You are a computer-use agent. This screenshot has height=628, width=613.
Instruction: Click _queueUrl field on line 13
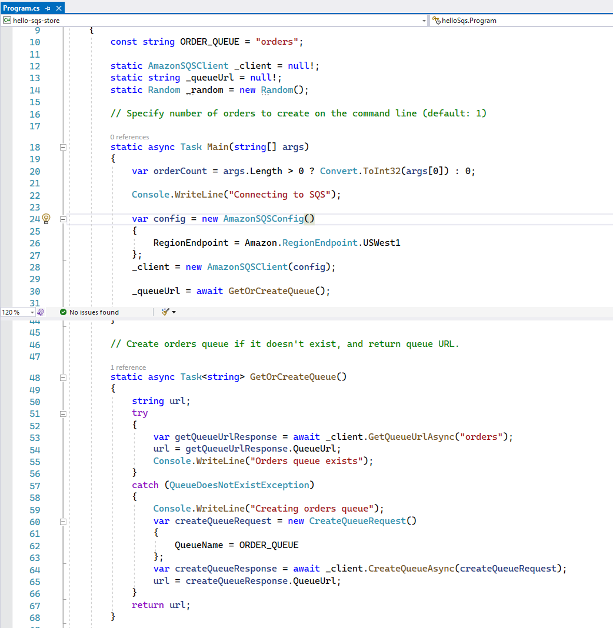point(209,78)
